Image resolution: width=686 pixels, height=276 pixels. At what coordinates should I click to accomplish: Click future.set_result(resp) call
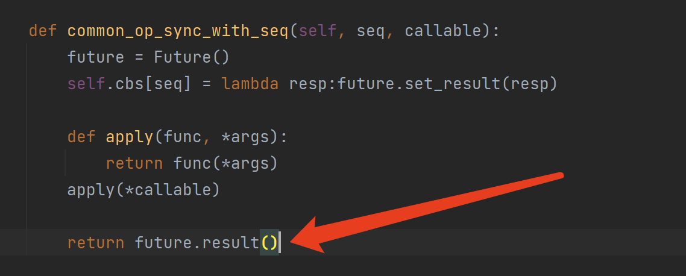coord(447,84)
